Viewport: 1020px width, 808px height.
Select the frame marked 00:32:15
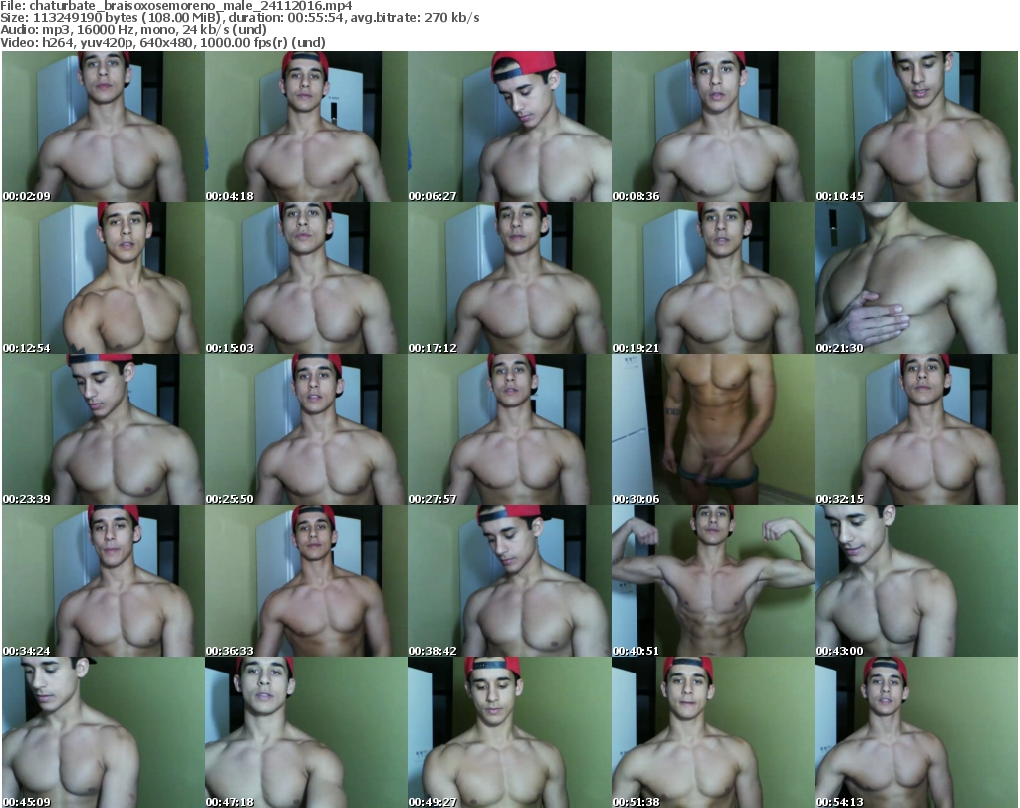[x=916, y=430]
